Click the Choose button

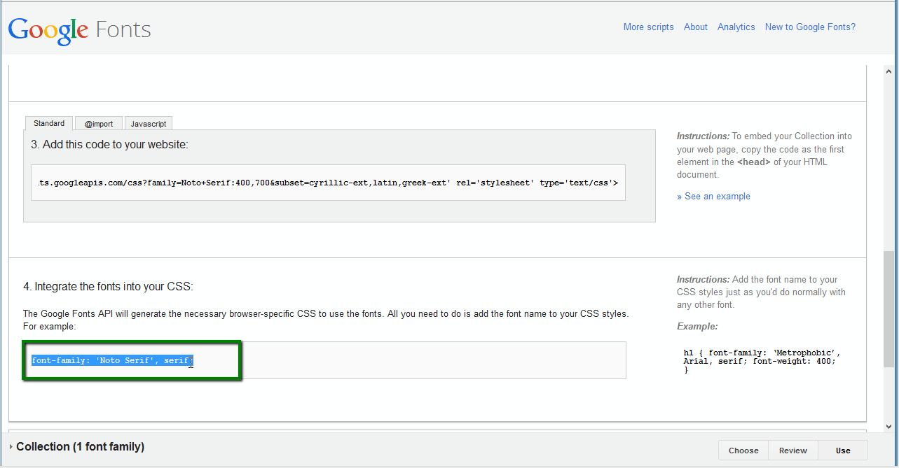point(743,451)
